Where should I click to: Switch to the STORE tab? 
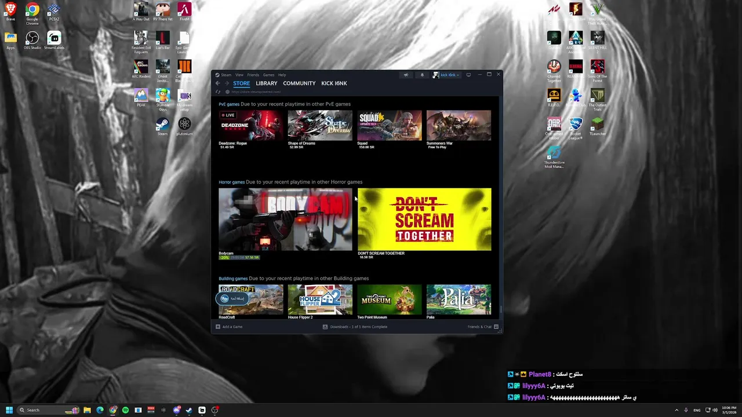241,83
